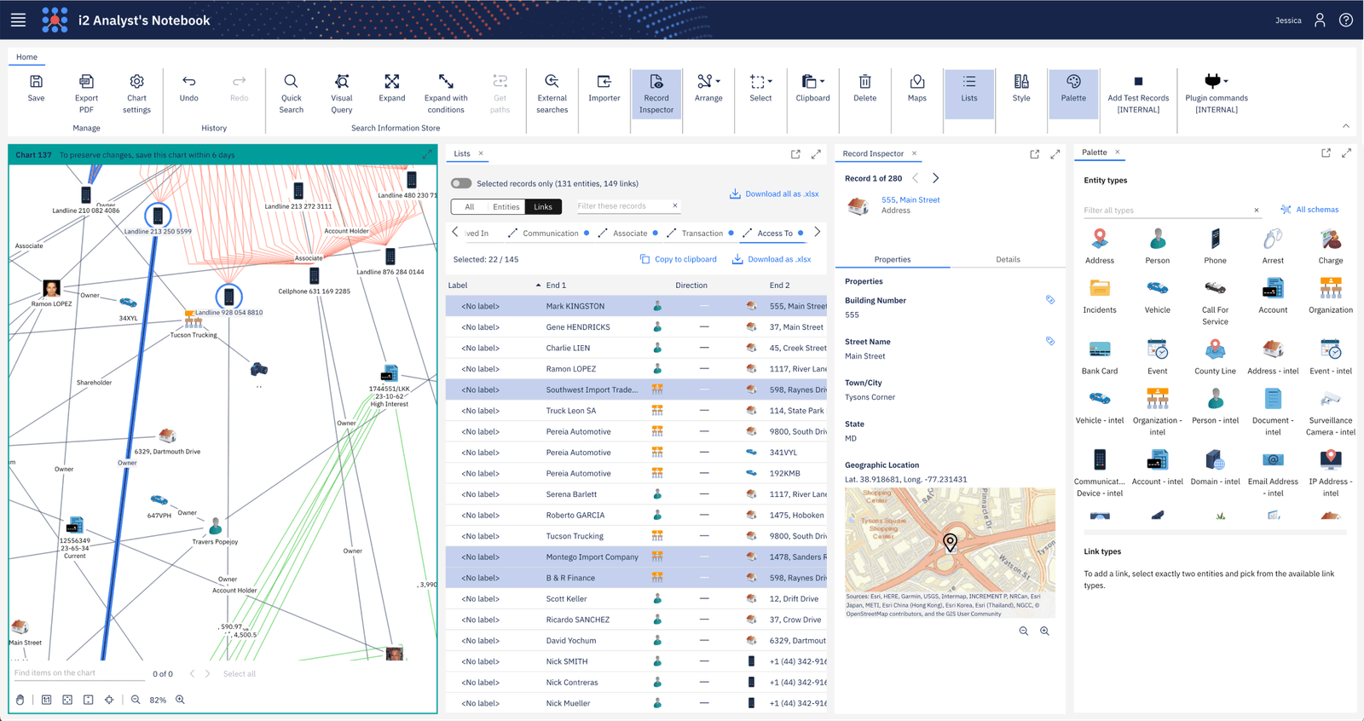Show All records segment

[469, 206]
